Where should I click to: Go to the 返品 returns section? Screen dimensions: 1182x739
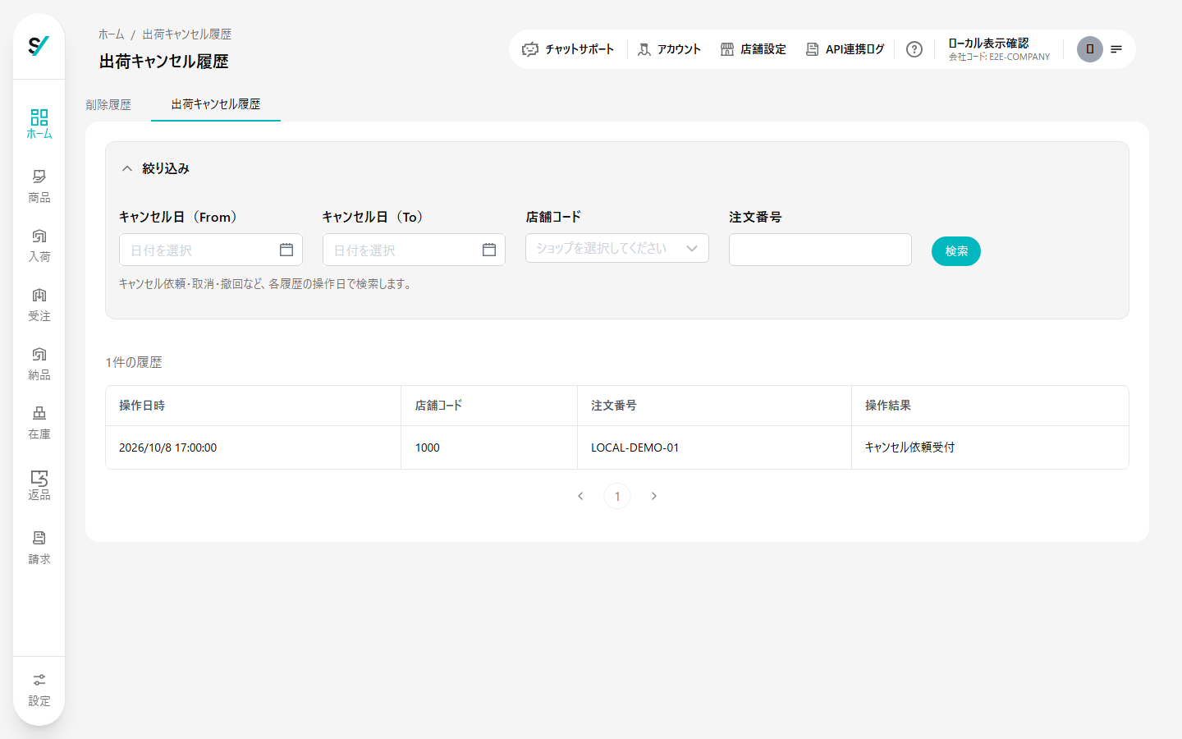(39, 484)
